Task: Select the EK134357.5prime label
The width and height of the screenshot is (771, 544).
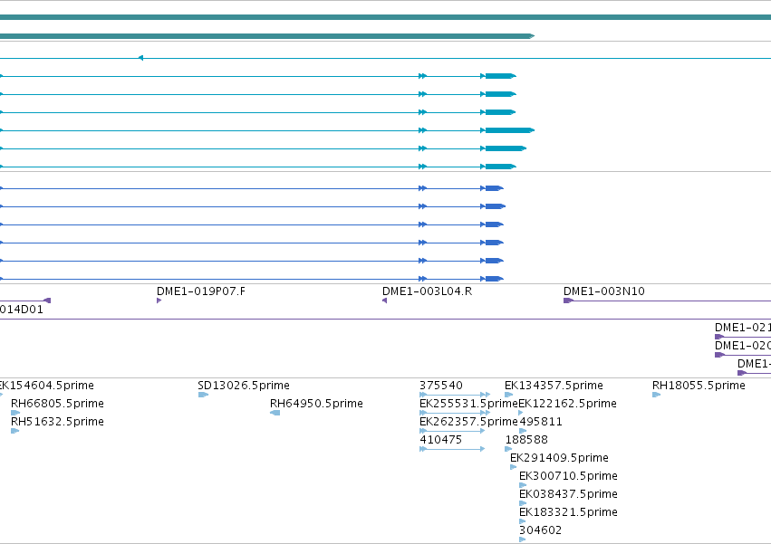Action: pyautogui.click(x=554, y=386)
